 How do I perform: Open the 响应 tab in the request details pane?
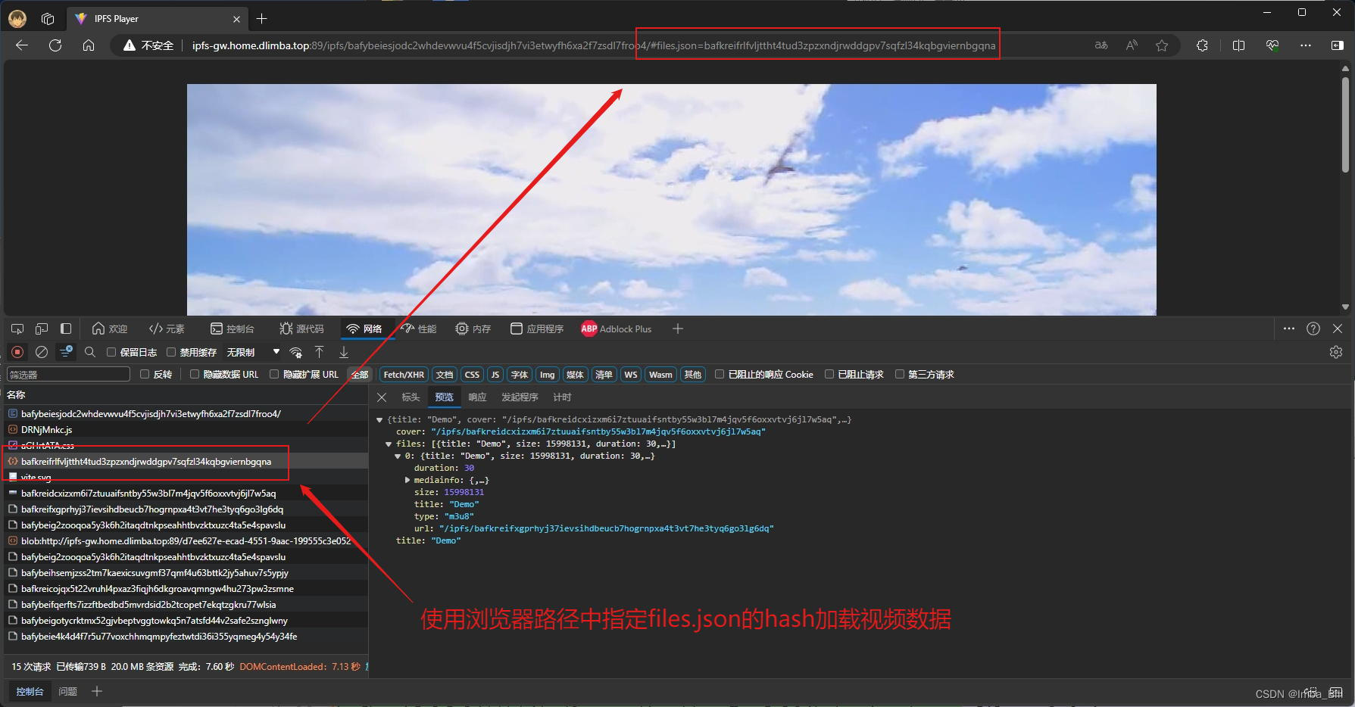(477, 397)
